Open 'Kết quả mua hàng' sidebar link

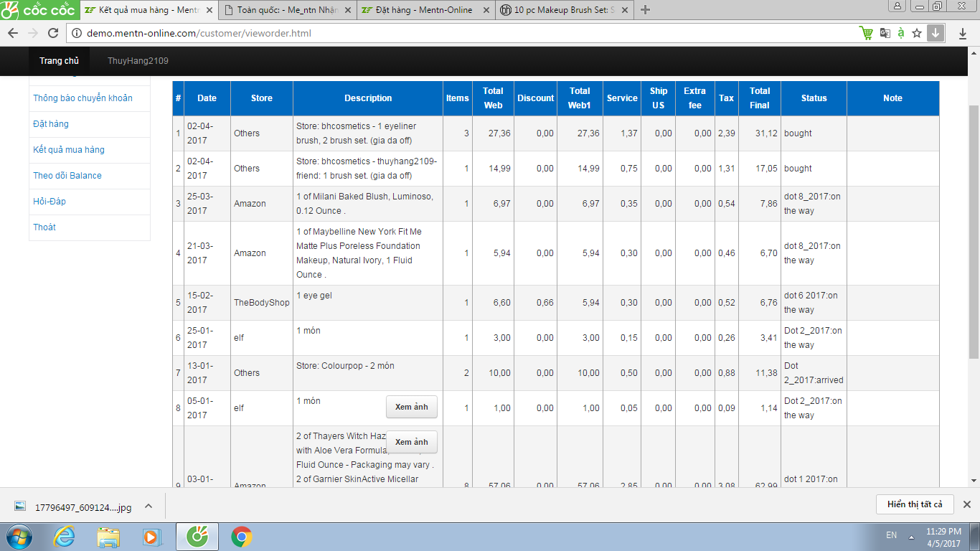tap(69, 150)
